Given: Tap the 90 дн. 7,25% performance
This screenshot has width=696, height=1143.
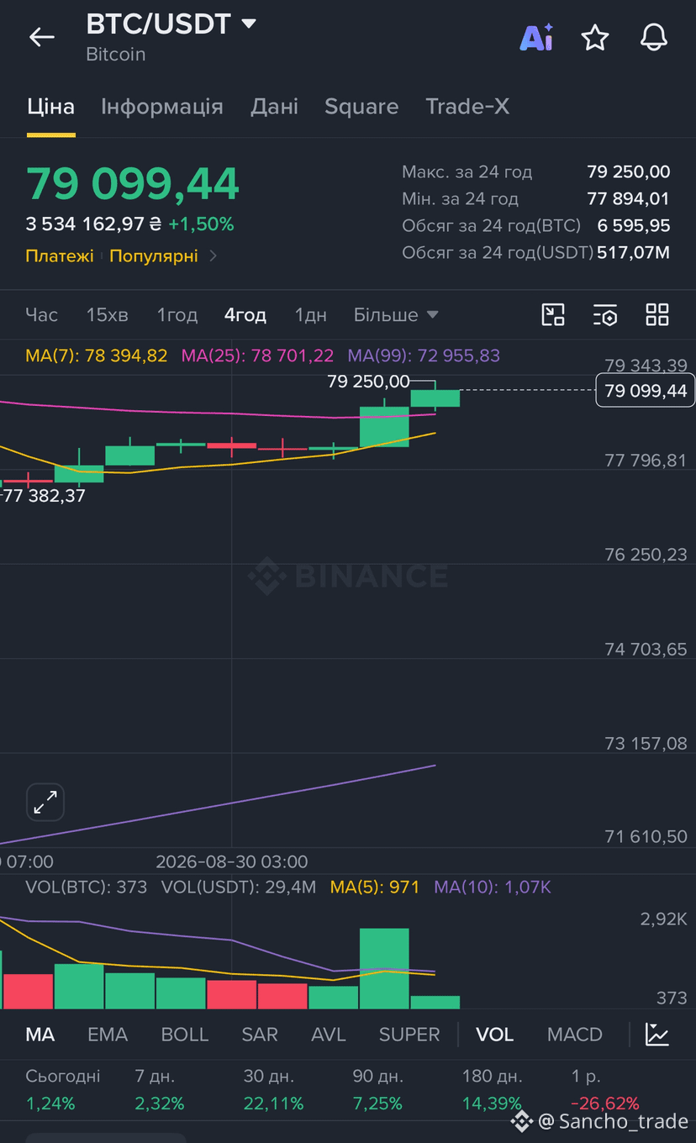Looking at the screenshot, I should click(378, 1090).
